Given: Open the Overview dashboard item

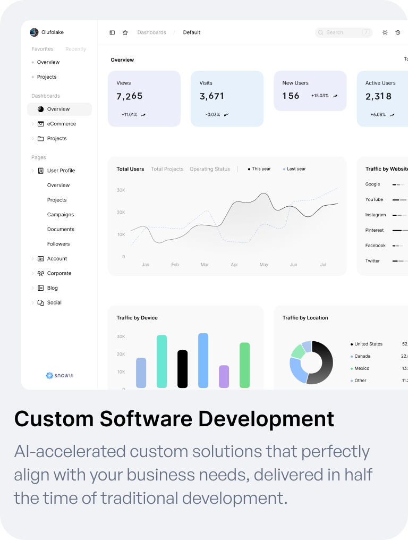Looking at the screenshot, I should [x=59, y=109].
